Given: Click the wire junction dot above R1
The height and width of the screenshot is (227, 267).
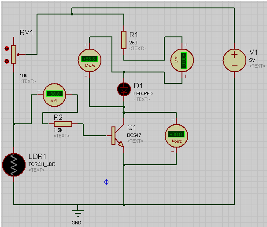Looking at the screenshot, I should [72, 14].
